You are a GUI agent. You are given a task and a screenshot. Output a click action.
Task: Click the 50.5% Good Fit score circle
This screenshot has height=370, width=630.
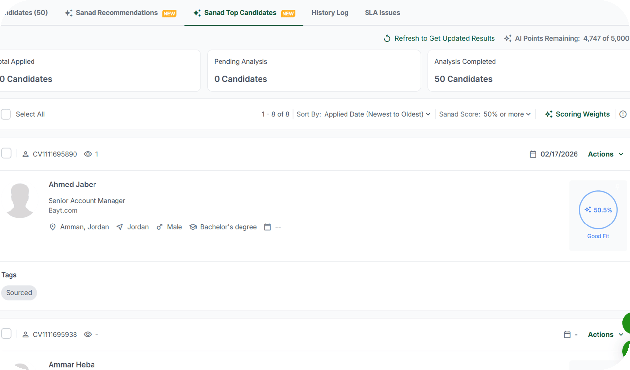point(598,210)
